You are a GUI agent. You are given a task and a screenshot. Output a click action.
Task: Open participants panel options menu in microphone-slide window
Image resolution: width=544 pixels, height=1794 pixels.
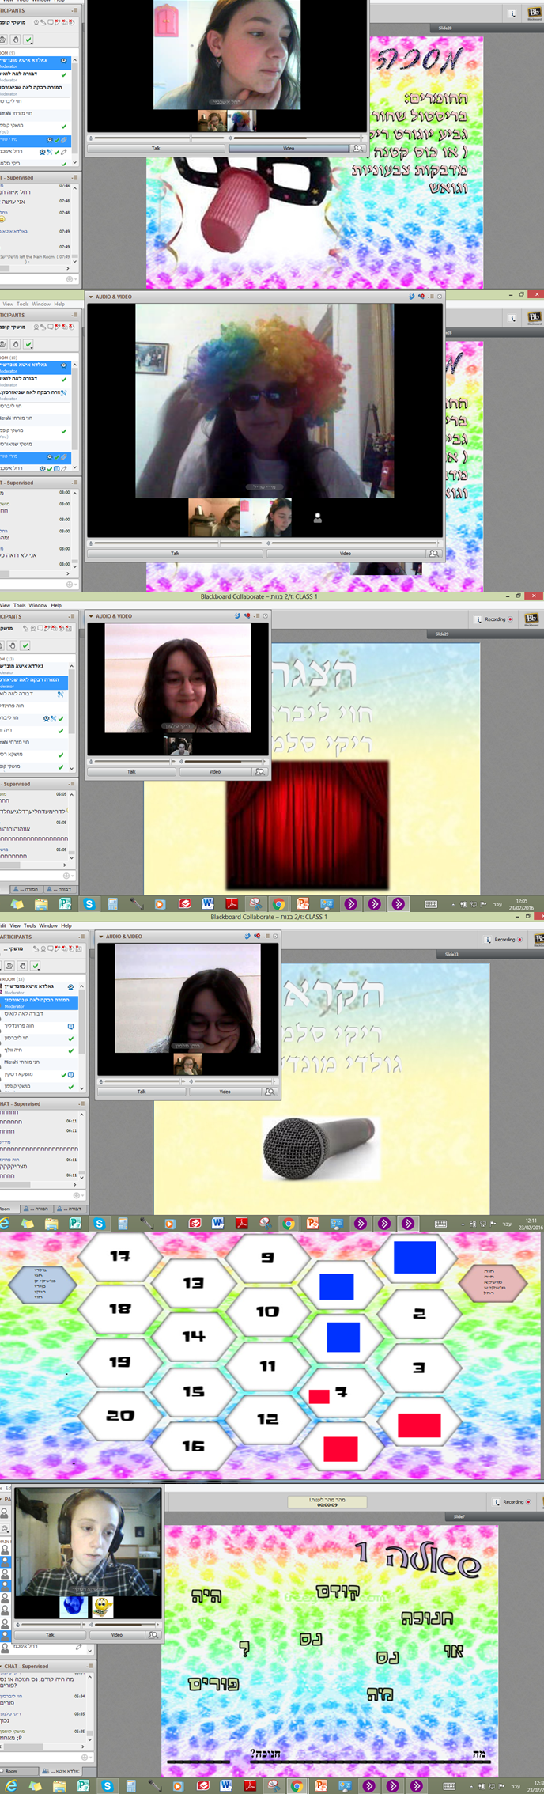click(81, 937)
